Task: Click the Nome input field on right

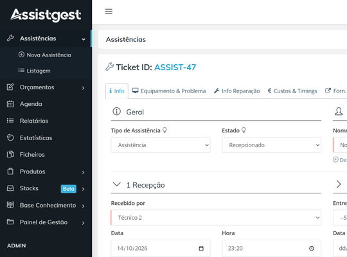Action: (340, 145)
